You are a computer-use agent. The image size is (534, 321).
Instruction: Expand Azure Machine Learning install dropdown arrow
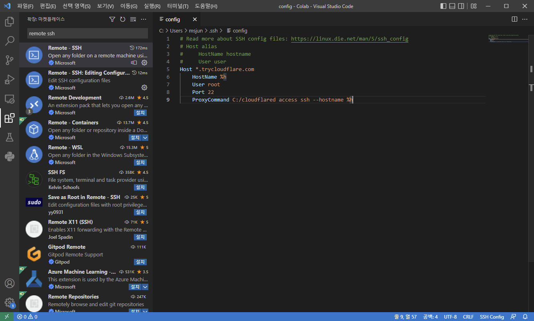tap(145, 287)
